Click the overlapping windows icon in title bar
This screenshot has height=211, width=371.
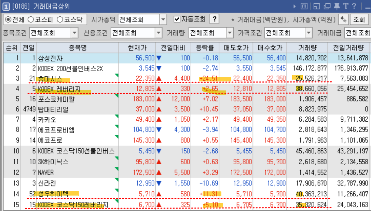point(327,6)
